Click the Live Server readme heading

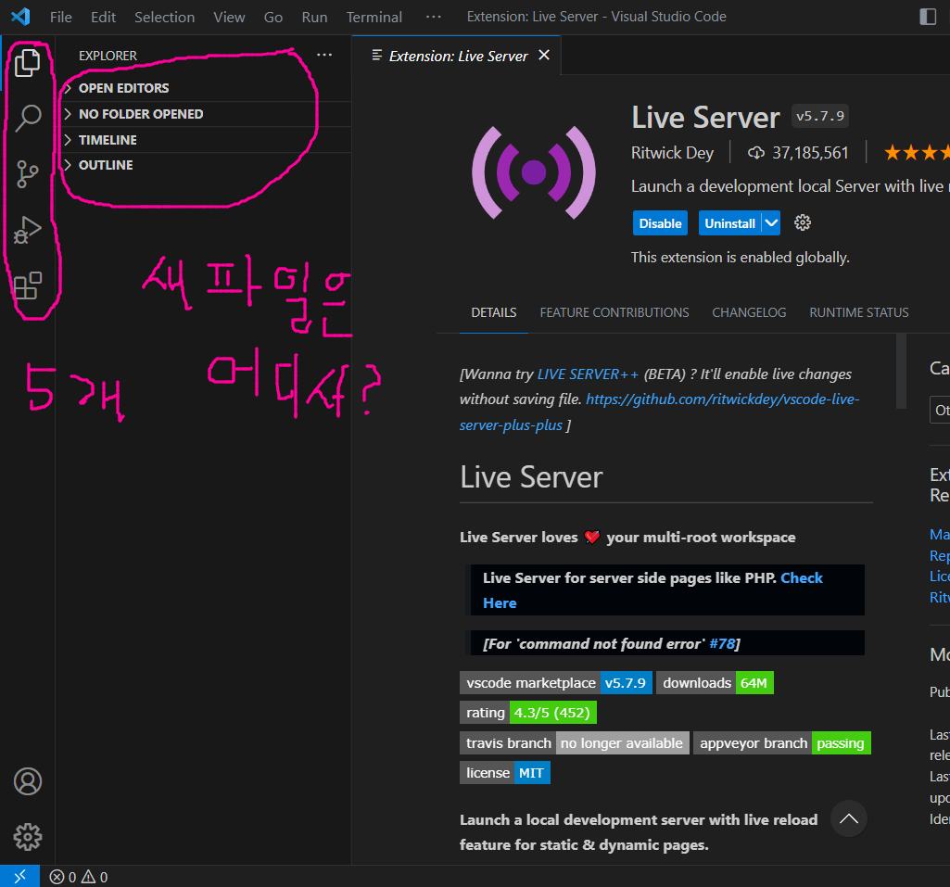coord(531,477)
